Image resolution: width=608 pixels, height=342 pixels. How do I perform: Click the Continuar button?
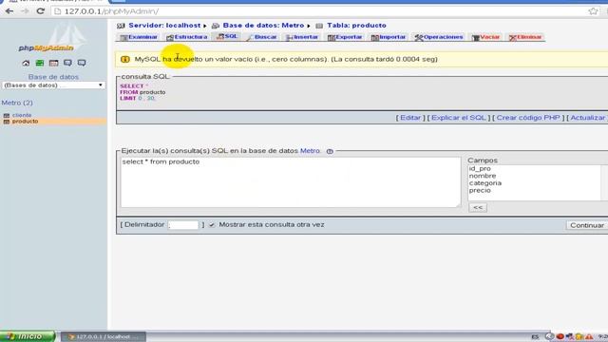pos(587,225)
